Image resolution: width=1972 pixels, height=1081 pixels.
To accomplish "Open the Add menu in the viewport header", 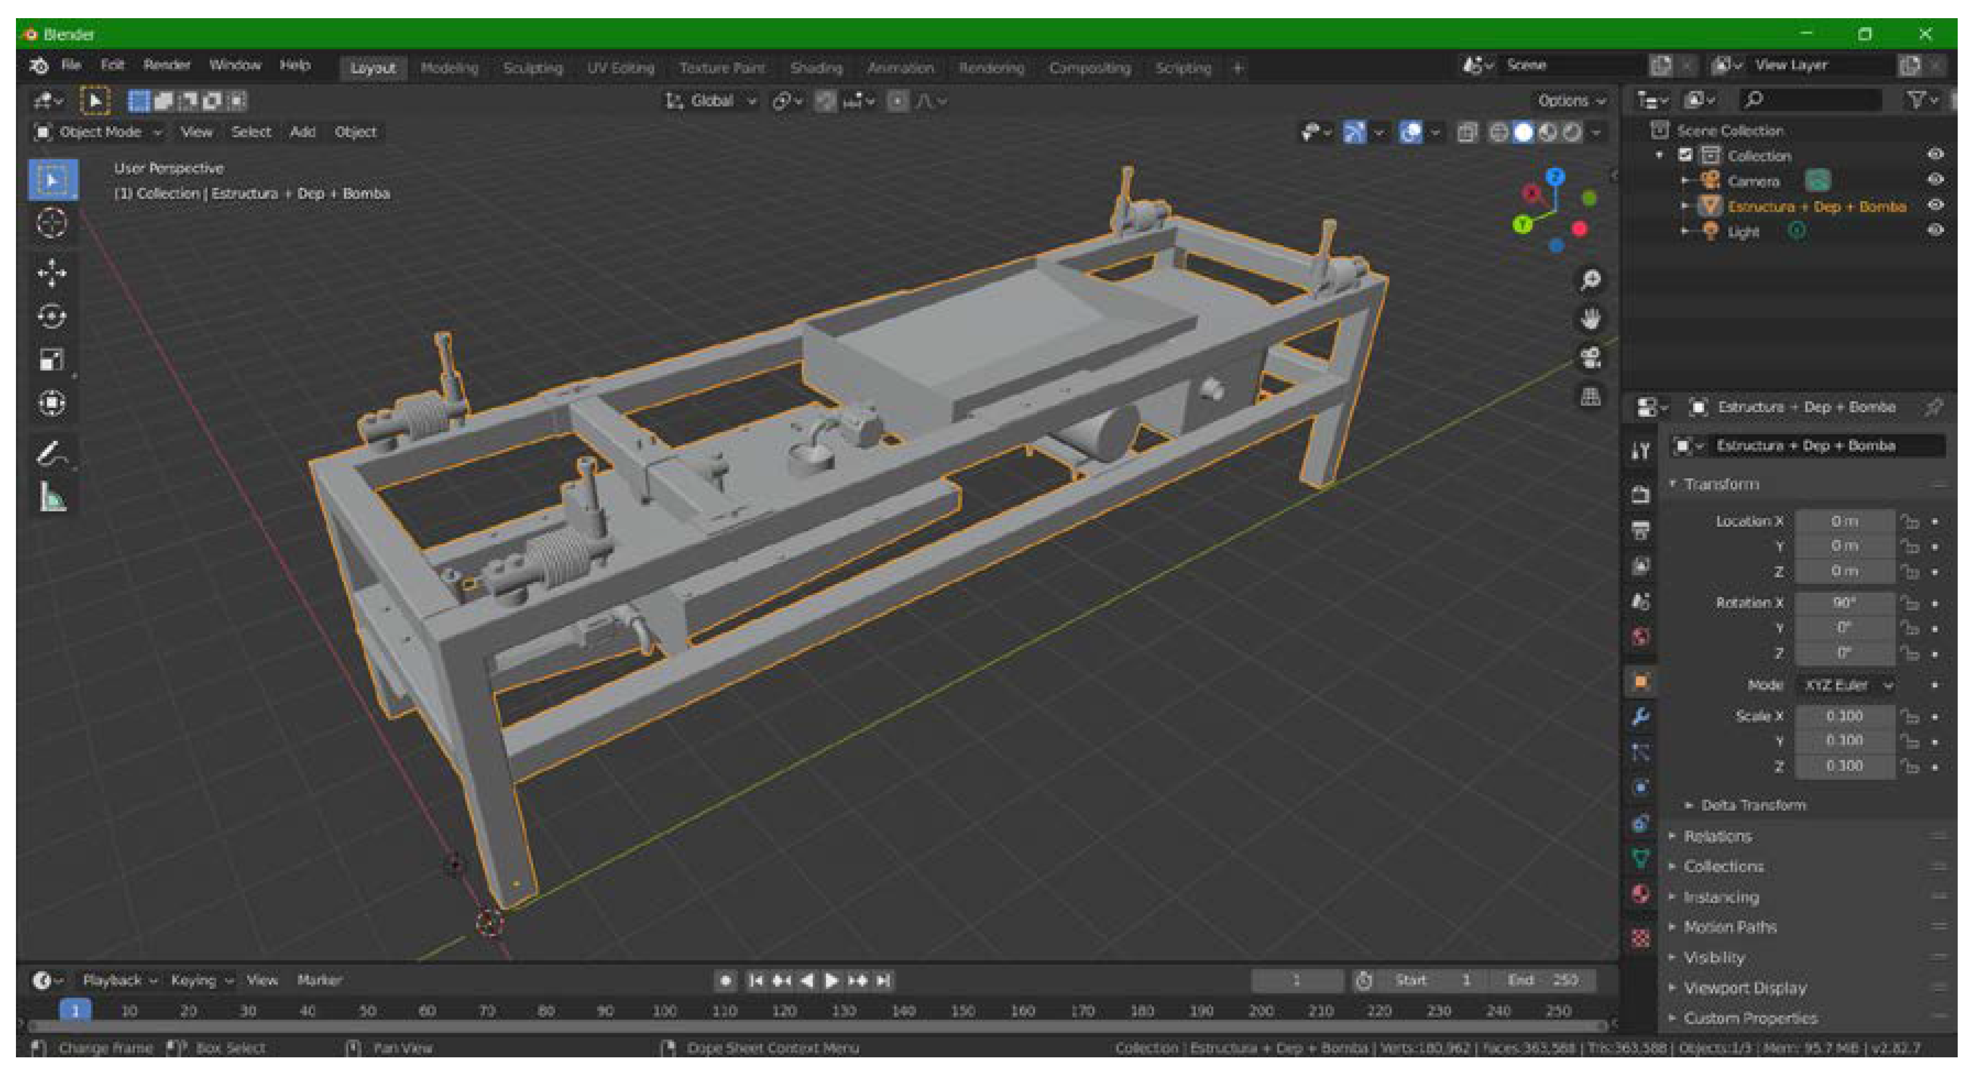I will 303,133.
